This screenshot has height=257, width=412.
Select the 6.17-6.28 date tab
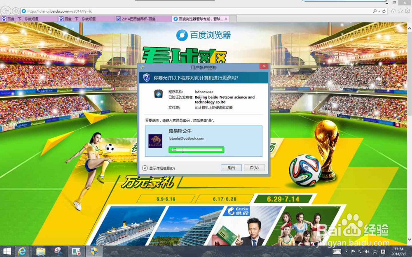pyautogui.click(x=225, y=199)
